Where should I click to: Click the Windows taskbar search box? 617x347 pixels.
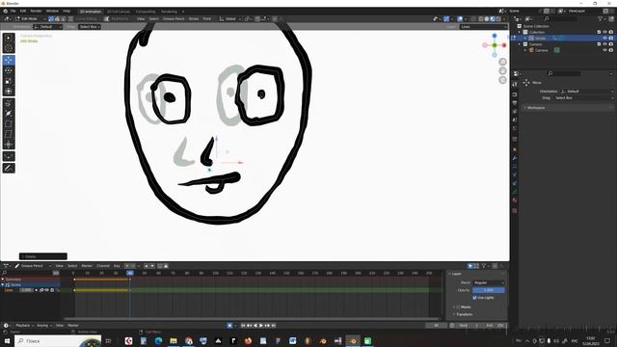coord(58,340)
